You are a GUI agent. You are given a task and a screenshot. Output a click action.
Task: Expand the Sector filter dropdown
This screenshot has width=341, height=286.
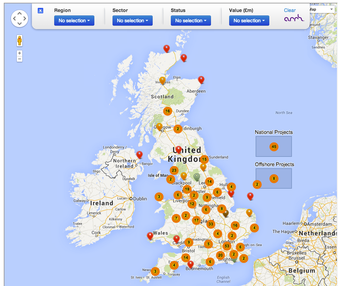[x=132, y=21]
